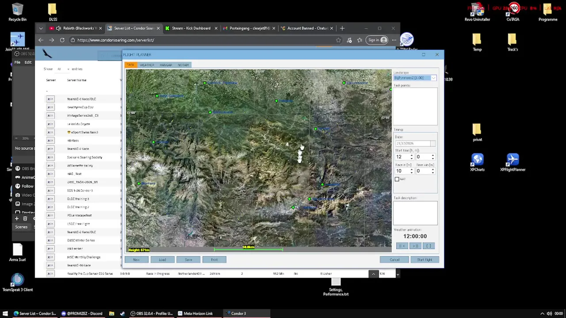The image size is (566, 318).
Task: Click the Race in minutes stepper
Action: 412,171
